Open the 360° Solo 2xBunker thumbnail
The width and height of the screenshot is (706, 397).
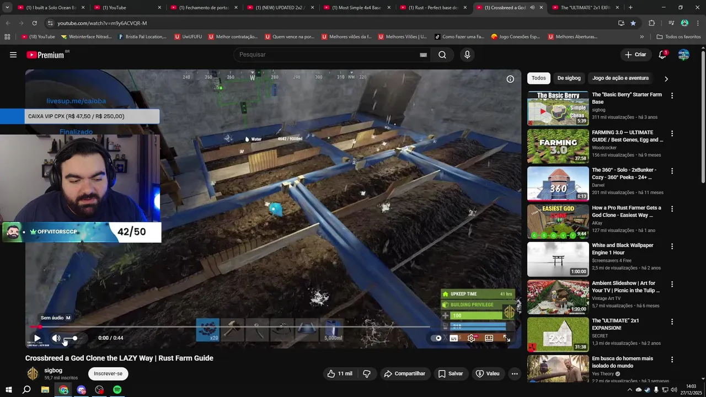[558, 184]
